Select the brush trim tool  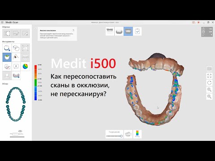click(x=16, y=33)
